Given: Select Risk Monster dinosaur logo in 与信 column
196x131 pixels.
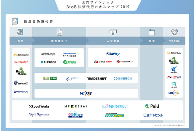Looking at the screenshot, I should (21, 71).
